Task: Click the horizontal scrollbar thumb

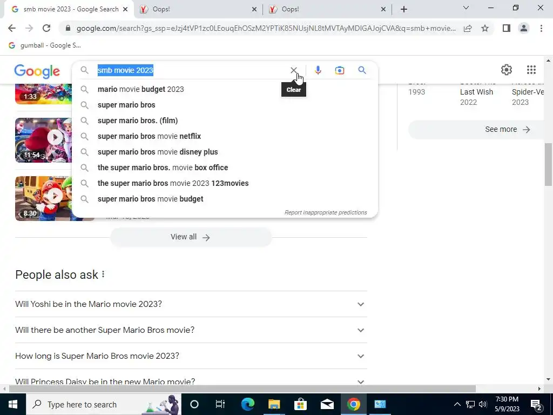Action: [x=242, y=389]
